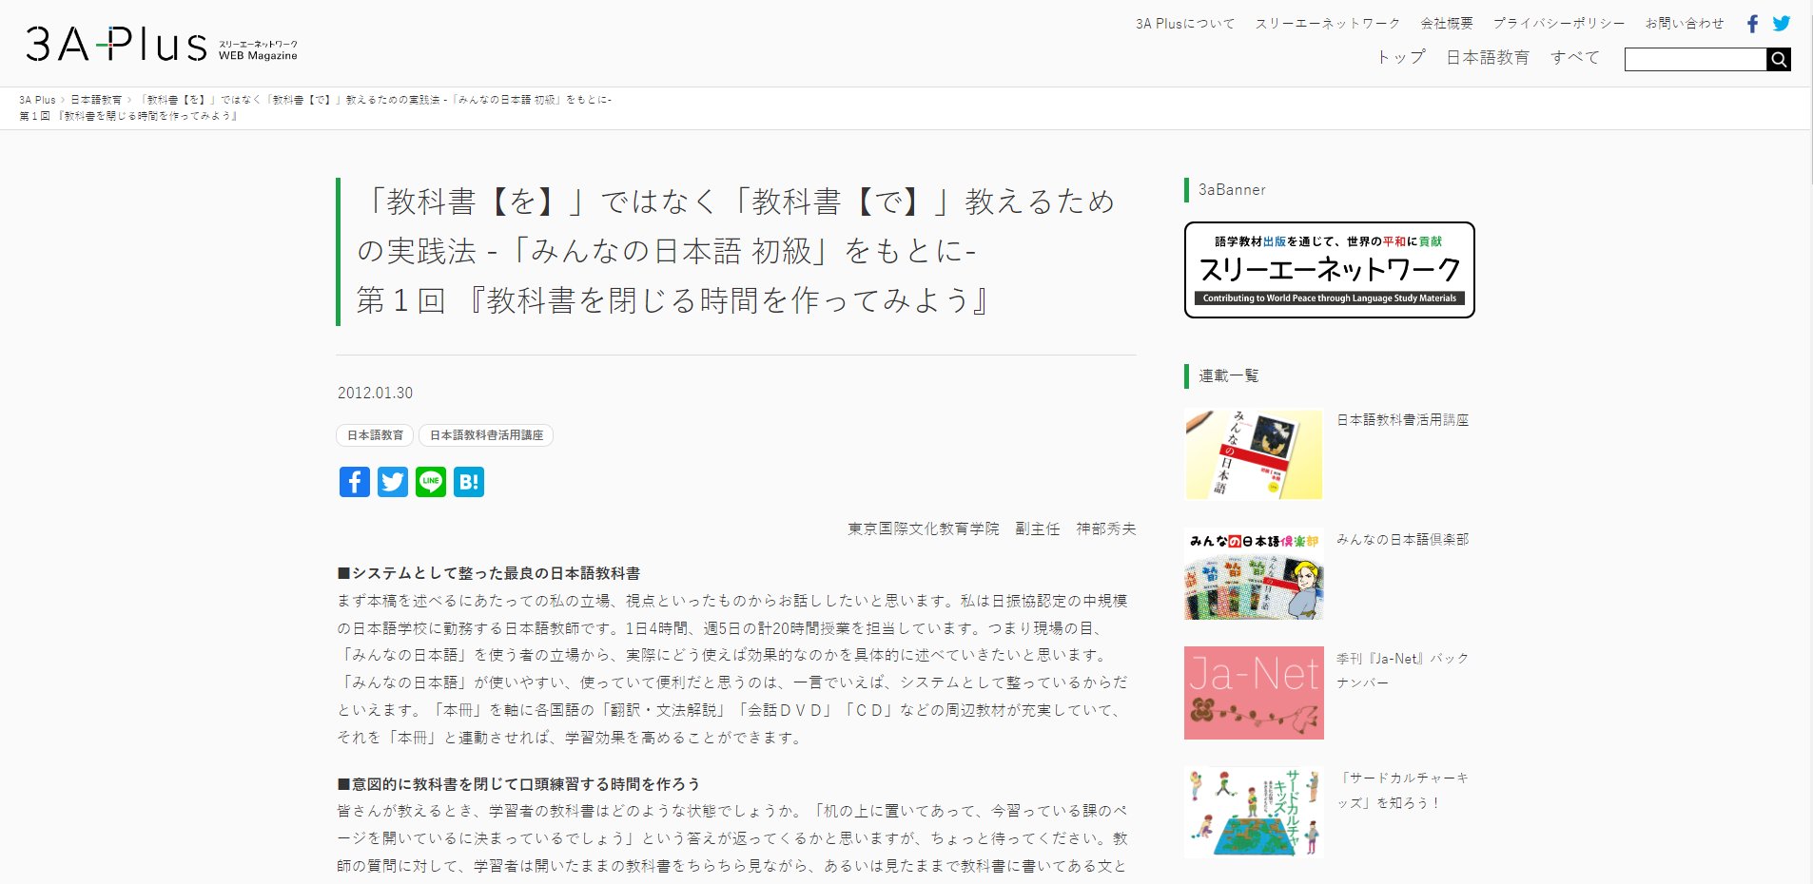The image size is (1813, 884).
Task: Open みんなの日本語 textbook thumbnail
Action: (1254, 454)
